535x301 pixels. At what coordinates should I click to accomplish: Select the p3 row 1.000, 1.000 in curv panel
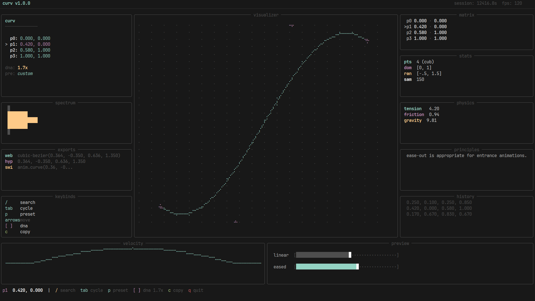(x=30, y=56)
